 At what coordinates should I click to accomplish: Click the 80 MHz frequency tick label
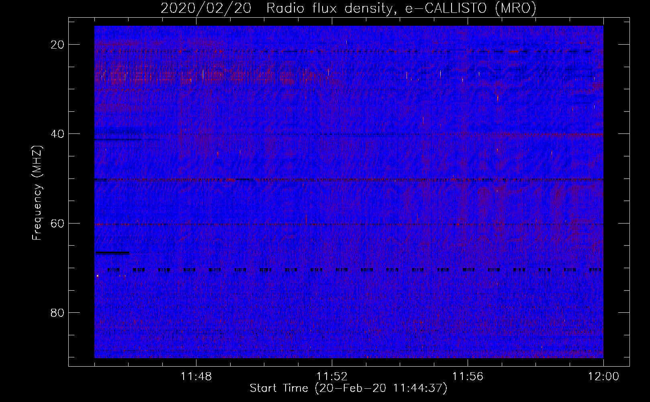58,313
